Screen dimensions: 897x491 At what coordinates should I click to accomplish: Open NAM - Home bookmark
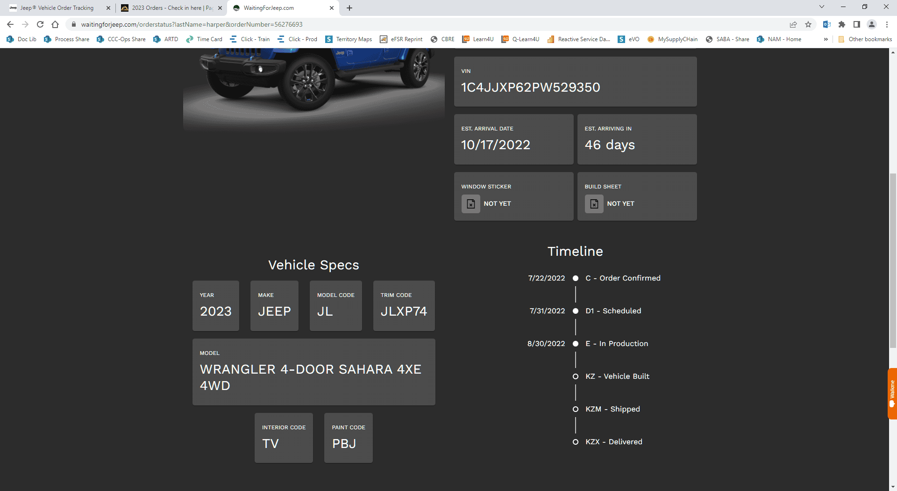tap(779, 39)
